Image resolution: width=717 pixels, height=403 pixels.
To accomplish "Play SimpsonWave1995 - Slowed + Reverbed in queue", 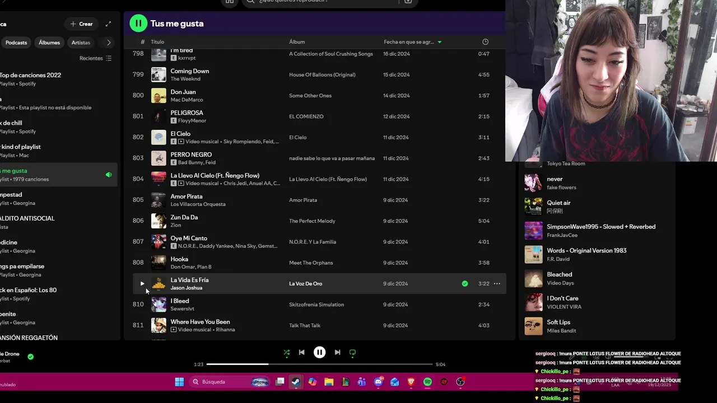I will tap(597, 231).
